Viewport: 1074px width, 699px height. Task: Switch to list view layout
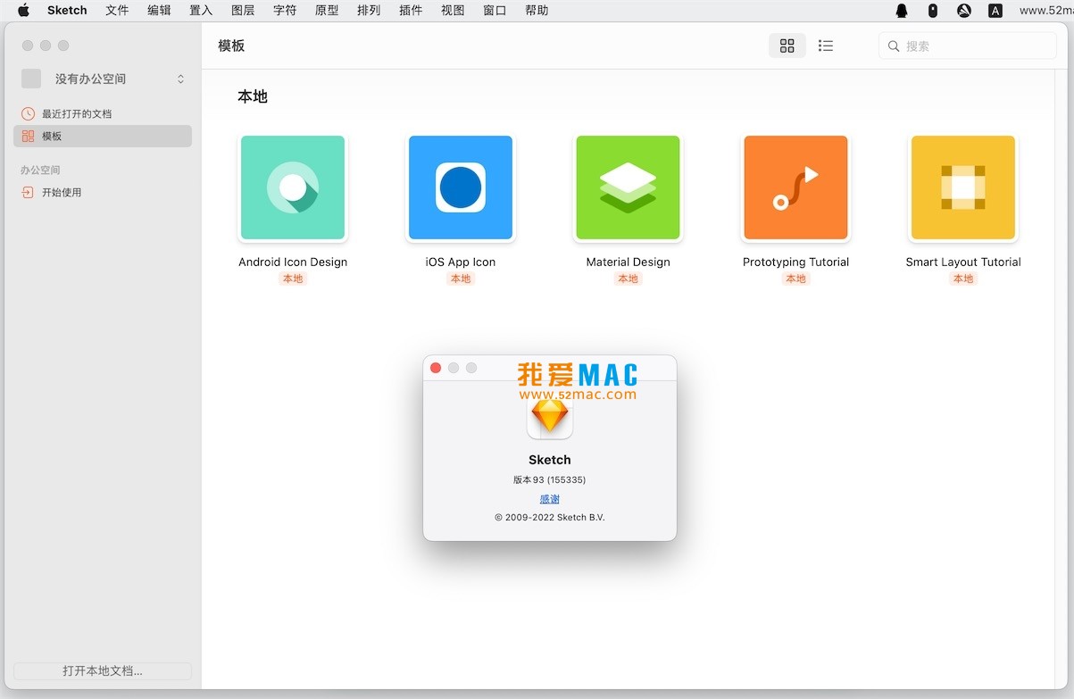tap(826, 45)
